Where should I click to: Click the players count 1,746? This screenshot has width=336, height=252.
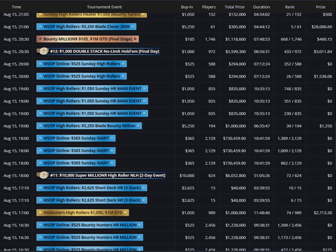(210, 39)
